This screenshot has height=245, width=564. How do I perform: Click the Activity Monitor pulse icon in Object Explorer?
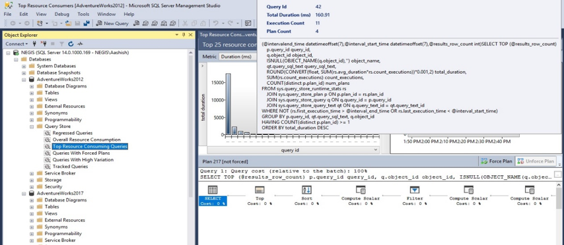click(80, 43)
